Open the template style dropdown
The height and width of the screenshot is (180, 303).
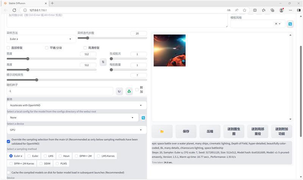coord(258,24)
